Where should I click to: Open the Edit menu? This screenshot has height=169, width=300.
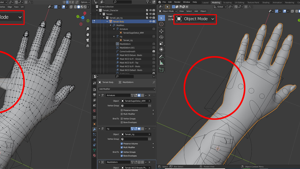point(170,2)
